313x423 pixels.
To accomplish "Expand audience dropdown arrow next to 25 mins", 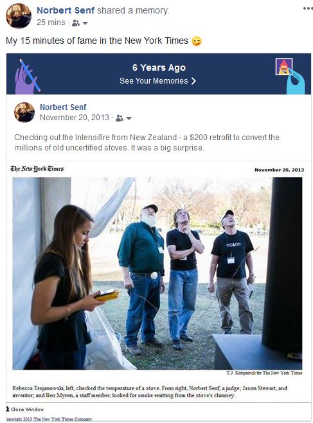I will click(85, 24).
